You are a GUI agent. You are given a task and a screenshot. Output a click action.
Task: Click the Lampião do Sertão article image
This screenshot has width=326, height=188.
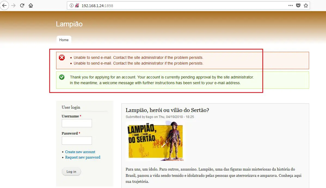pyautogui.click(x=155, y=141)
